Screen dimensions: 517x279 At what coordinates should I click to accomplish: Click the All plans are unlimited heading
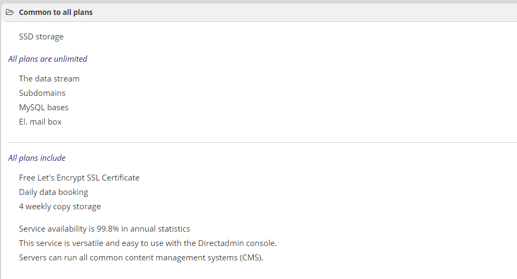(48, 59)
